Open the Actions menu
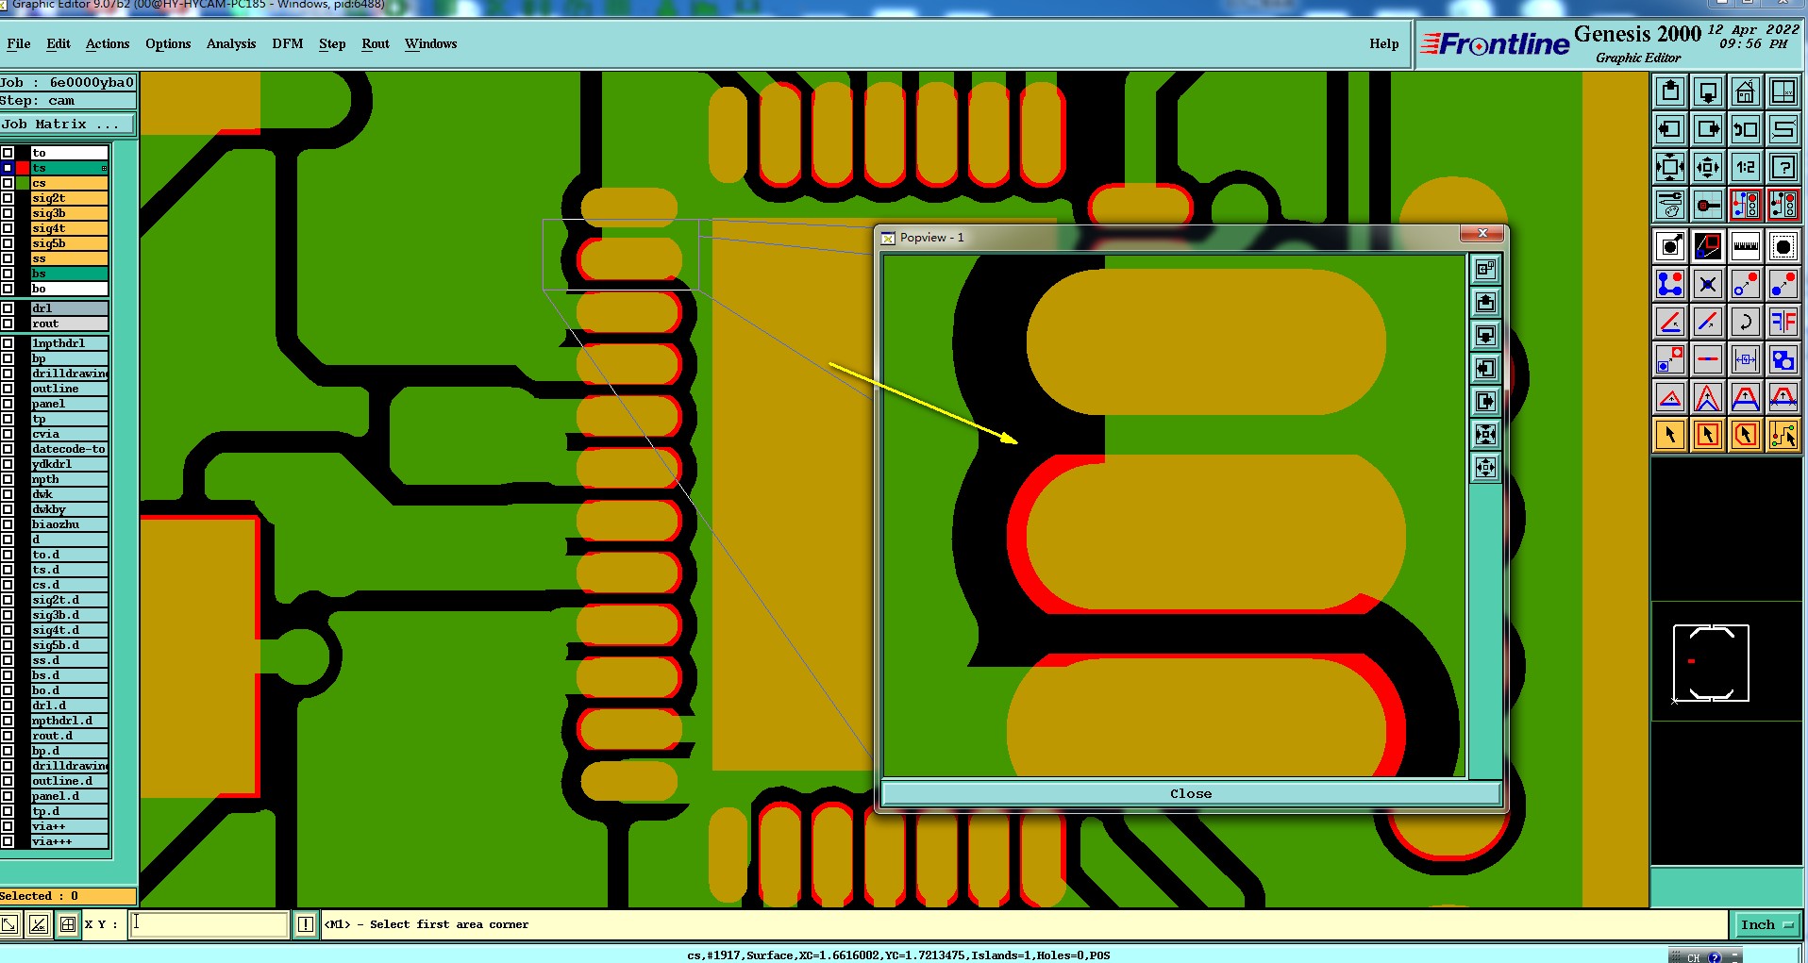 point(108,43)
